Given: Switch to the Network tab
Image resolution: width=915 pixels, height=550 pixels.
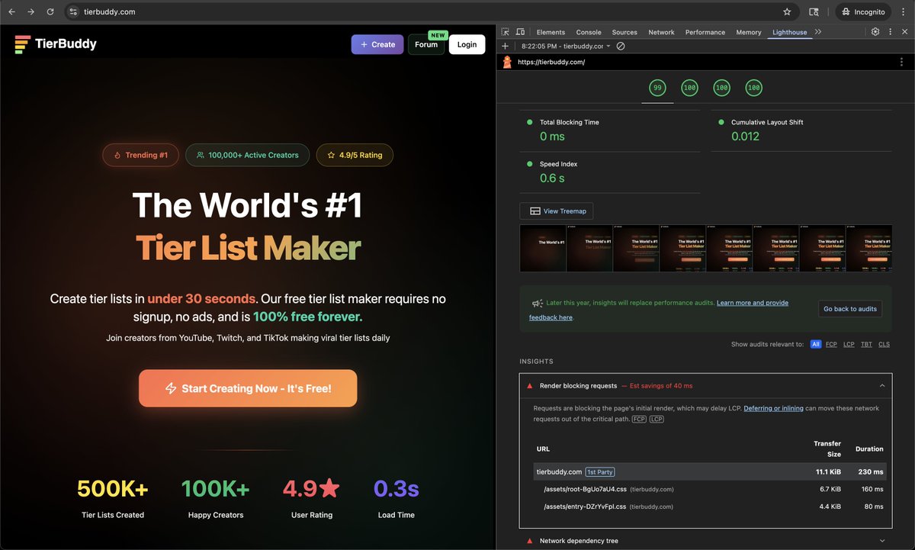Looking at the screenshot, I should [x=661, y=32].
